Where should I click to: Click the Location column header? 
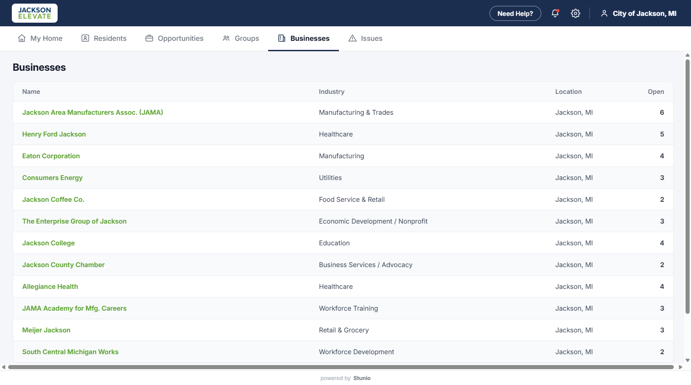click(x=568, y=92)
